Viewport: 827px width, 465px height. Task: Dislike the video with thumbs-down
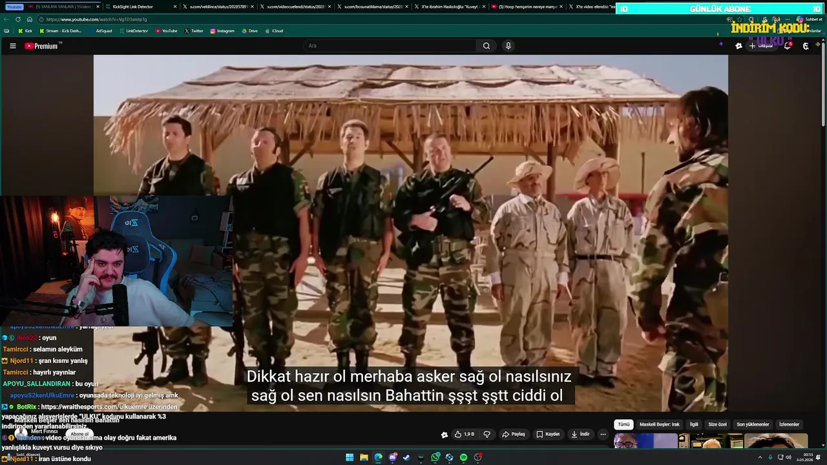tap(488, 434)
